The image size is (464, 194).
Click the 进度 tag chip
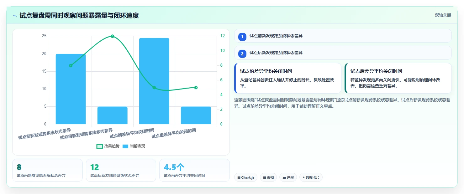(x=288, y=177)
